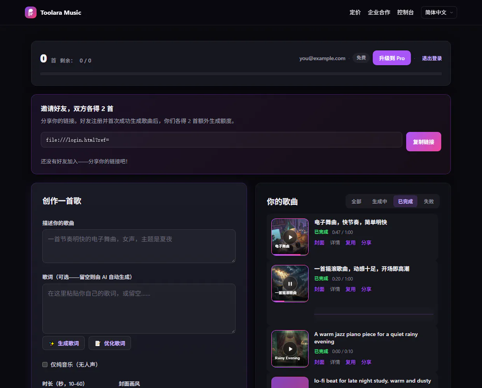482x388 pixels.
Task: Click the 还没有好友加入 notice text
Action: 84,161
